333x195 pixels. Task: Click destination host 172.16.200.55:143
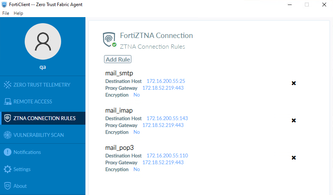click(167, 118)
